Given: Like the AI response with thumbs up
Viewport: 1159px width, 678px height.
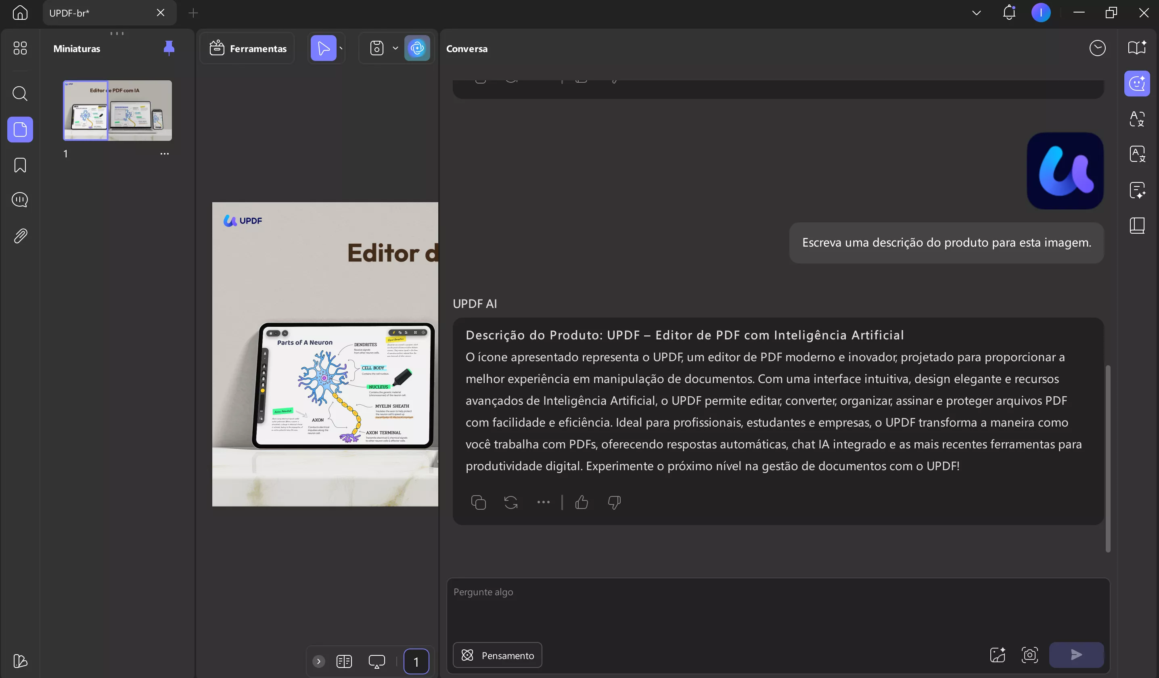Looking at the screenshot, I should coord(582,502).
